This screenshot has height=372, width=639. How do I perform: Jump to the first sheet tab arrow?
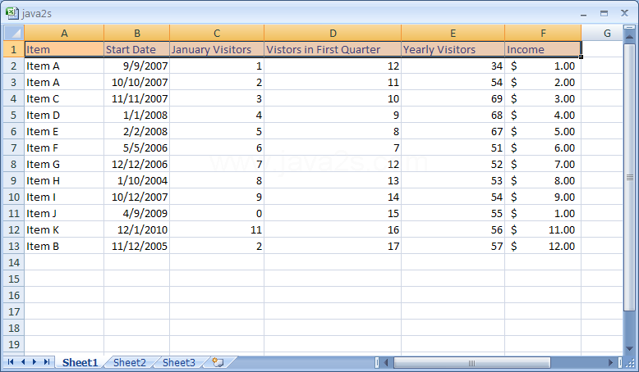tap(11, 362)
